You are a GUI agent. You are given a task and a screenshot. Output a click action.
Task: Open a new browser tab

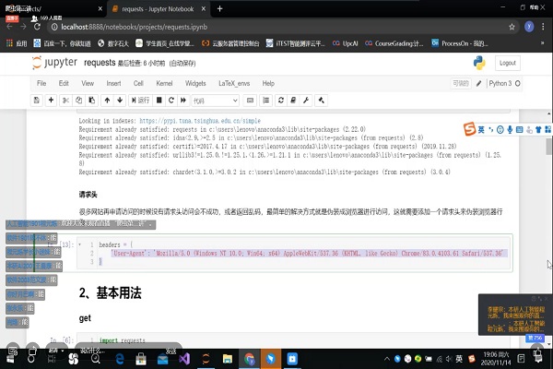(x=219, y=8)
